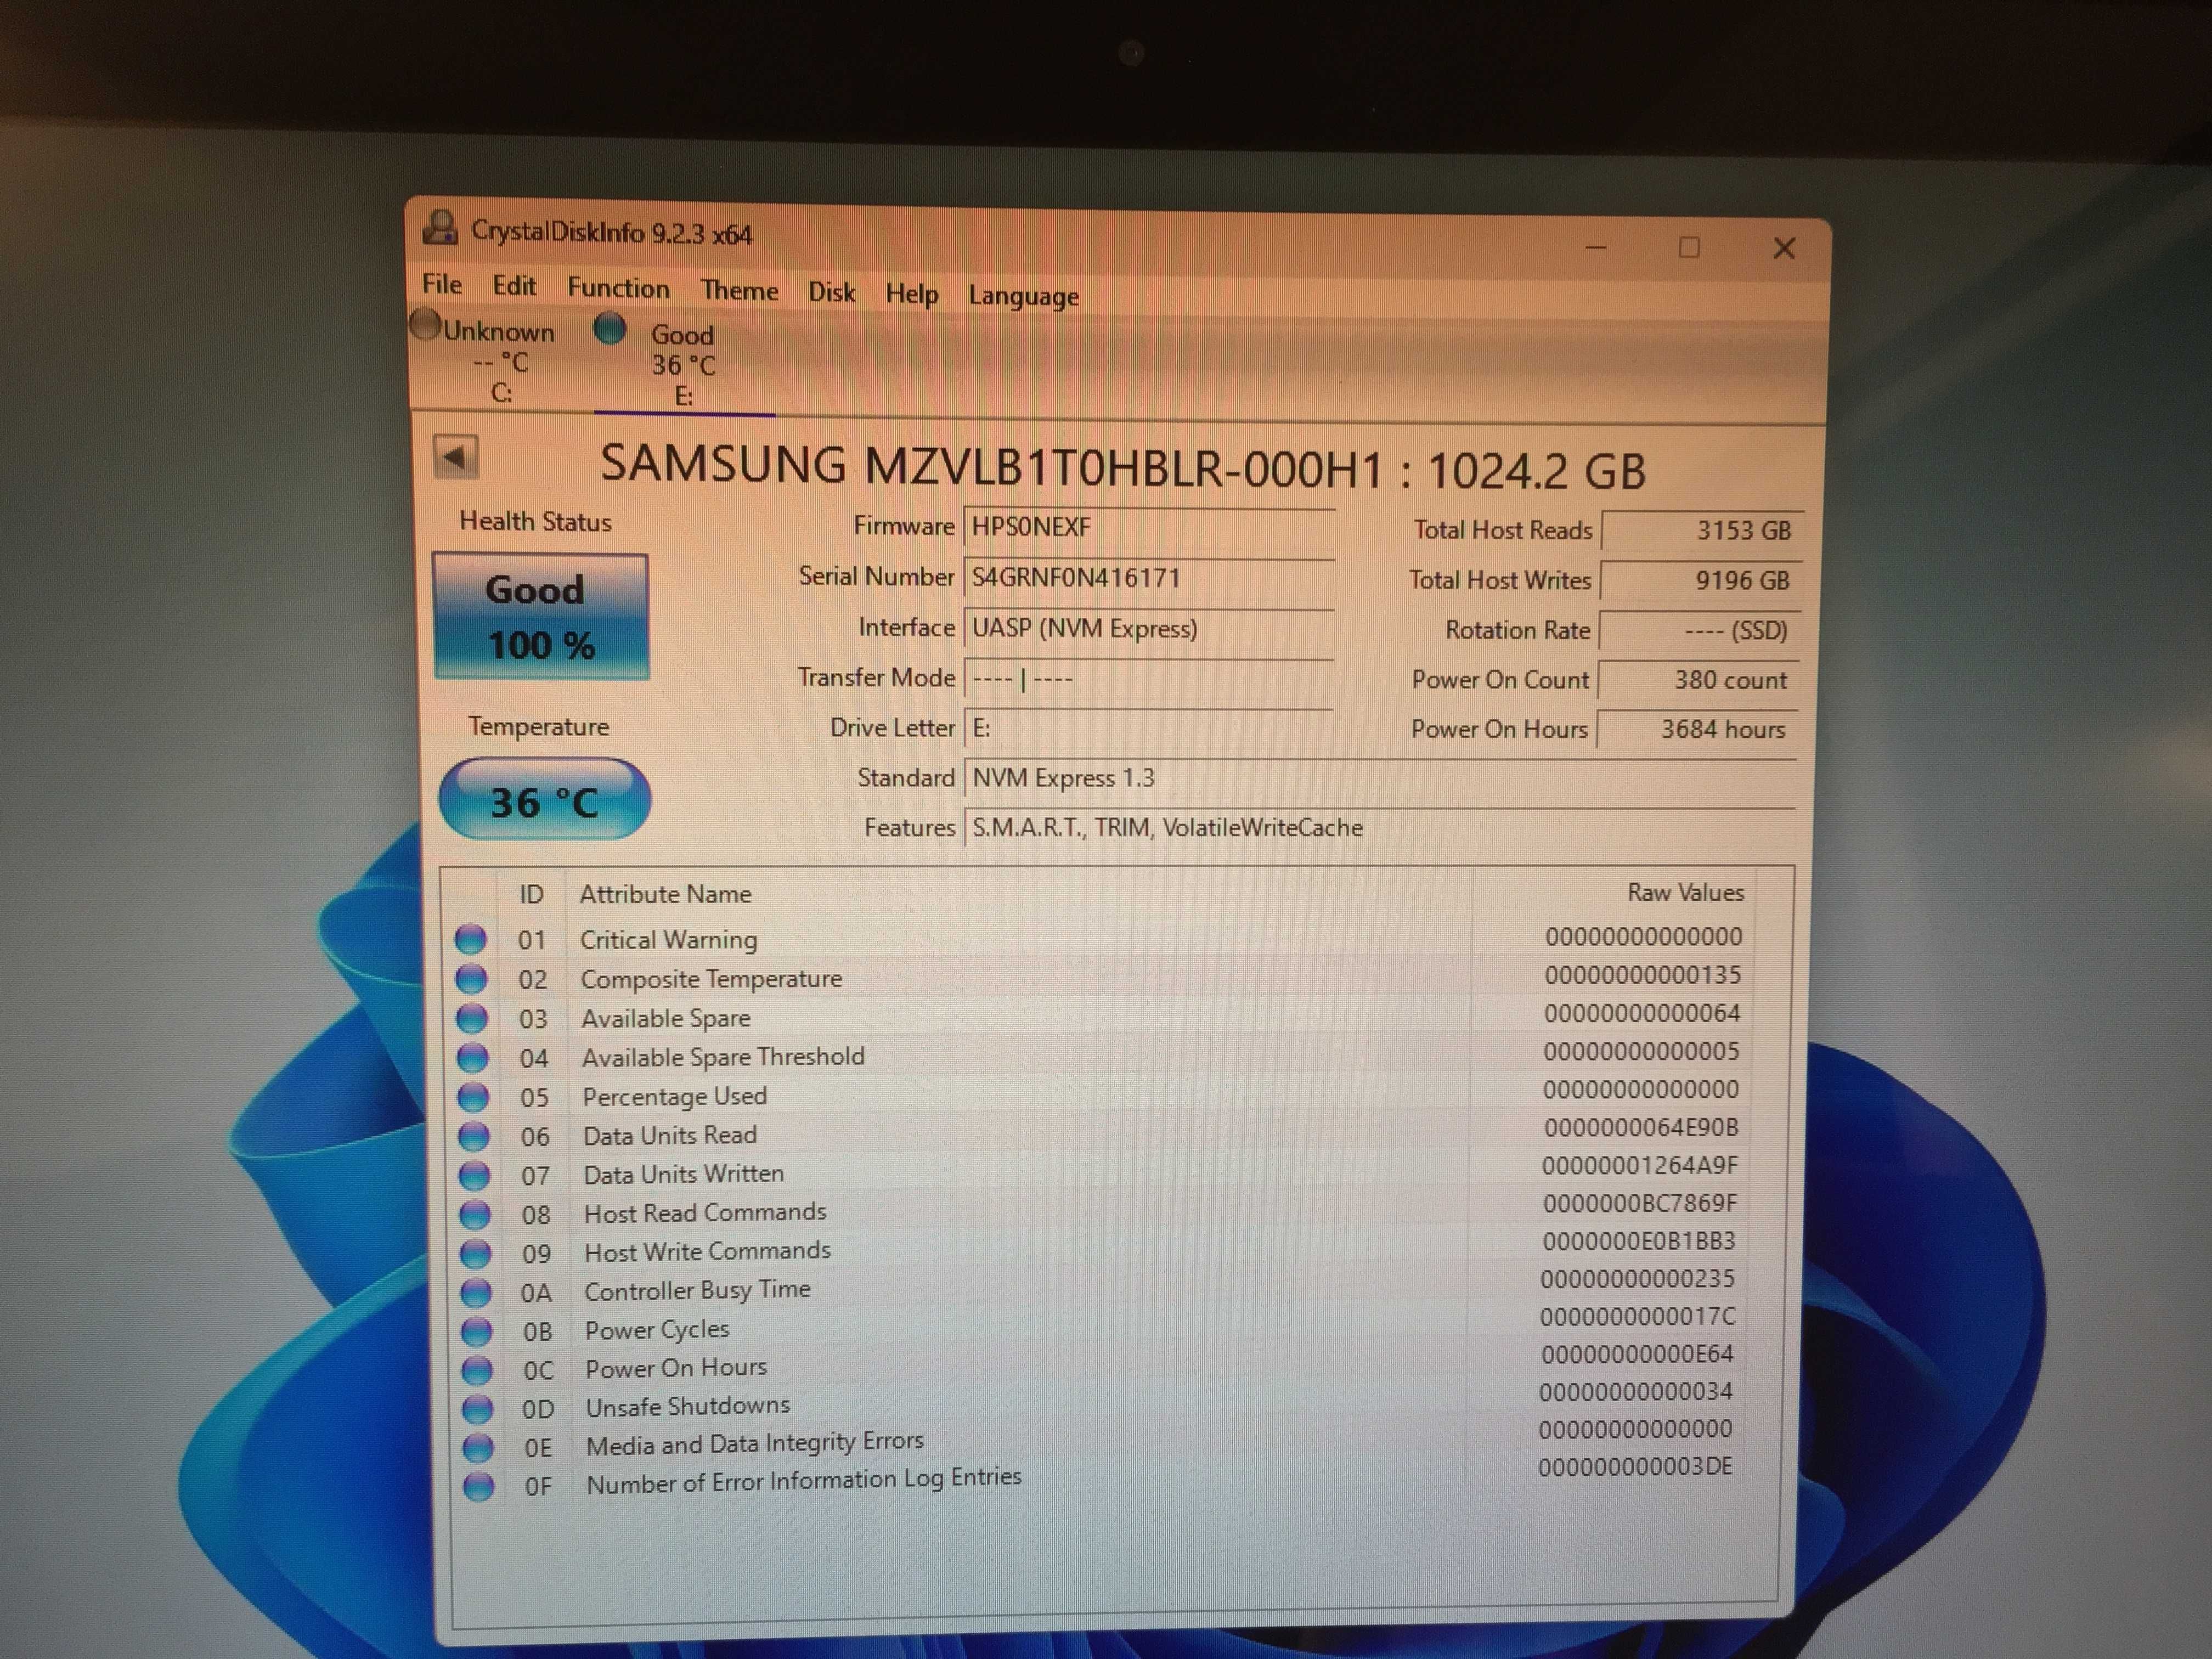Screen dimensions: 2212x1659
Task: Click raw value 00000000000235
Action: 1638,1279
